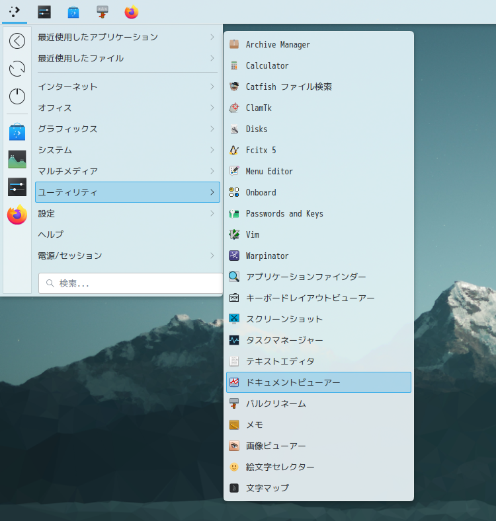Click the power button in the menu sidebar
This screenshot has height=521, width=496.
tap(17, 96)
